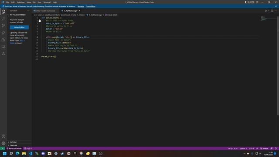Click the feedback icon in status bar
This screenshot has height=157, width=279.
pyautogui.click(x=271, y=148)
